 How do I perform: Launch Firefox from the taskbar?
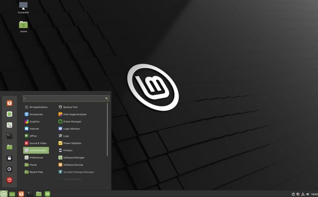20,194
